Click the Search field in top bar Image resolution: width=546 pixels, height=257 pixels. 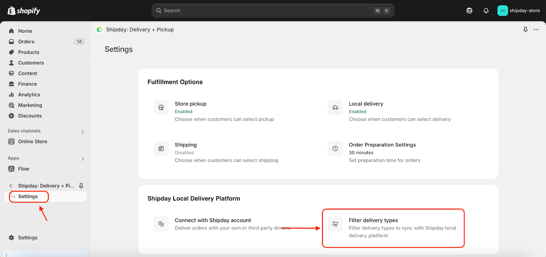point(273,11)
